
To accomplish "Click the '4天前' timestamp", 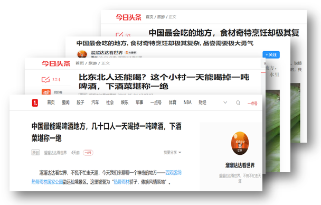I will 75,153.
